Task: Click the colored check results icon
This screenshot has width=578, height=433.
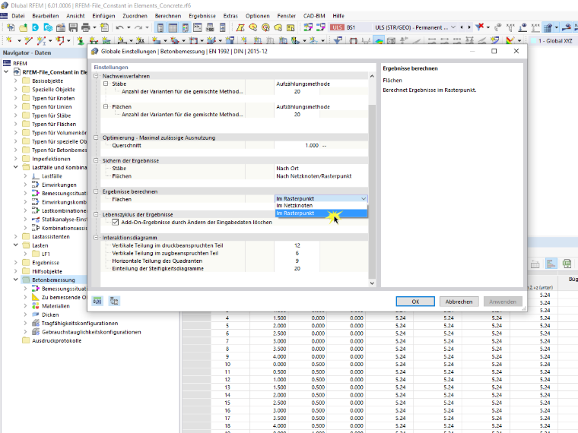Action: [510, 40]
